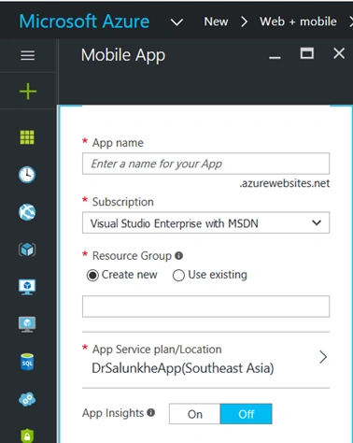Select DrSalunkheApp(Southeast Asia) plan
The image size is (353, 443).
[183, 368]
